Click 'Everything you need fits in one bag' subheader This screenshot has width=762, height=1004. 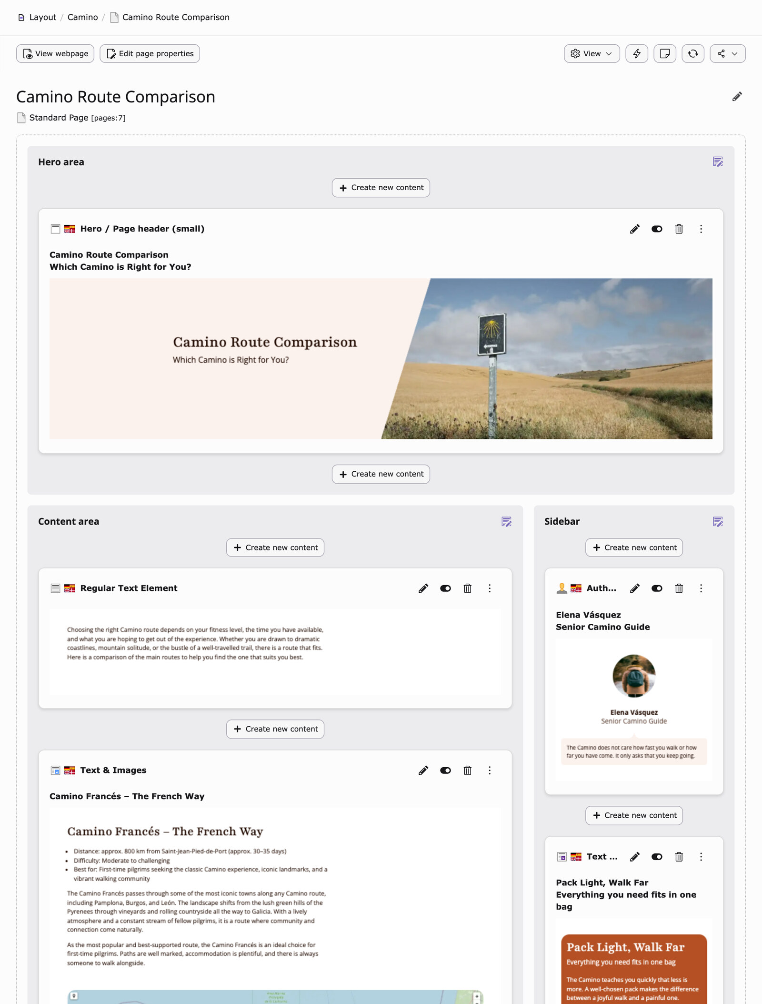[626, 901]
